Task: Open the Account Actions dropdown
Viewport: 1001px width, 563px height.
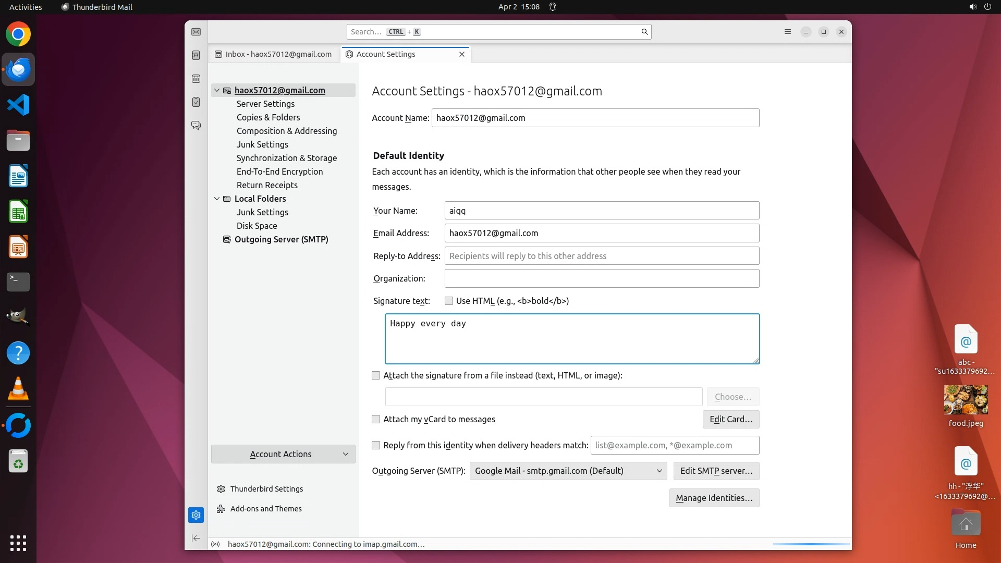Action: point(283,454)
